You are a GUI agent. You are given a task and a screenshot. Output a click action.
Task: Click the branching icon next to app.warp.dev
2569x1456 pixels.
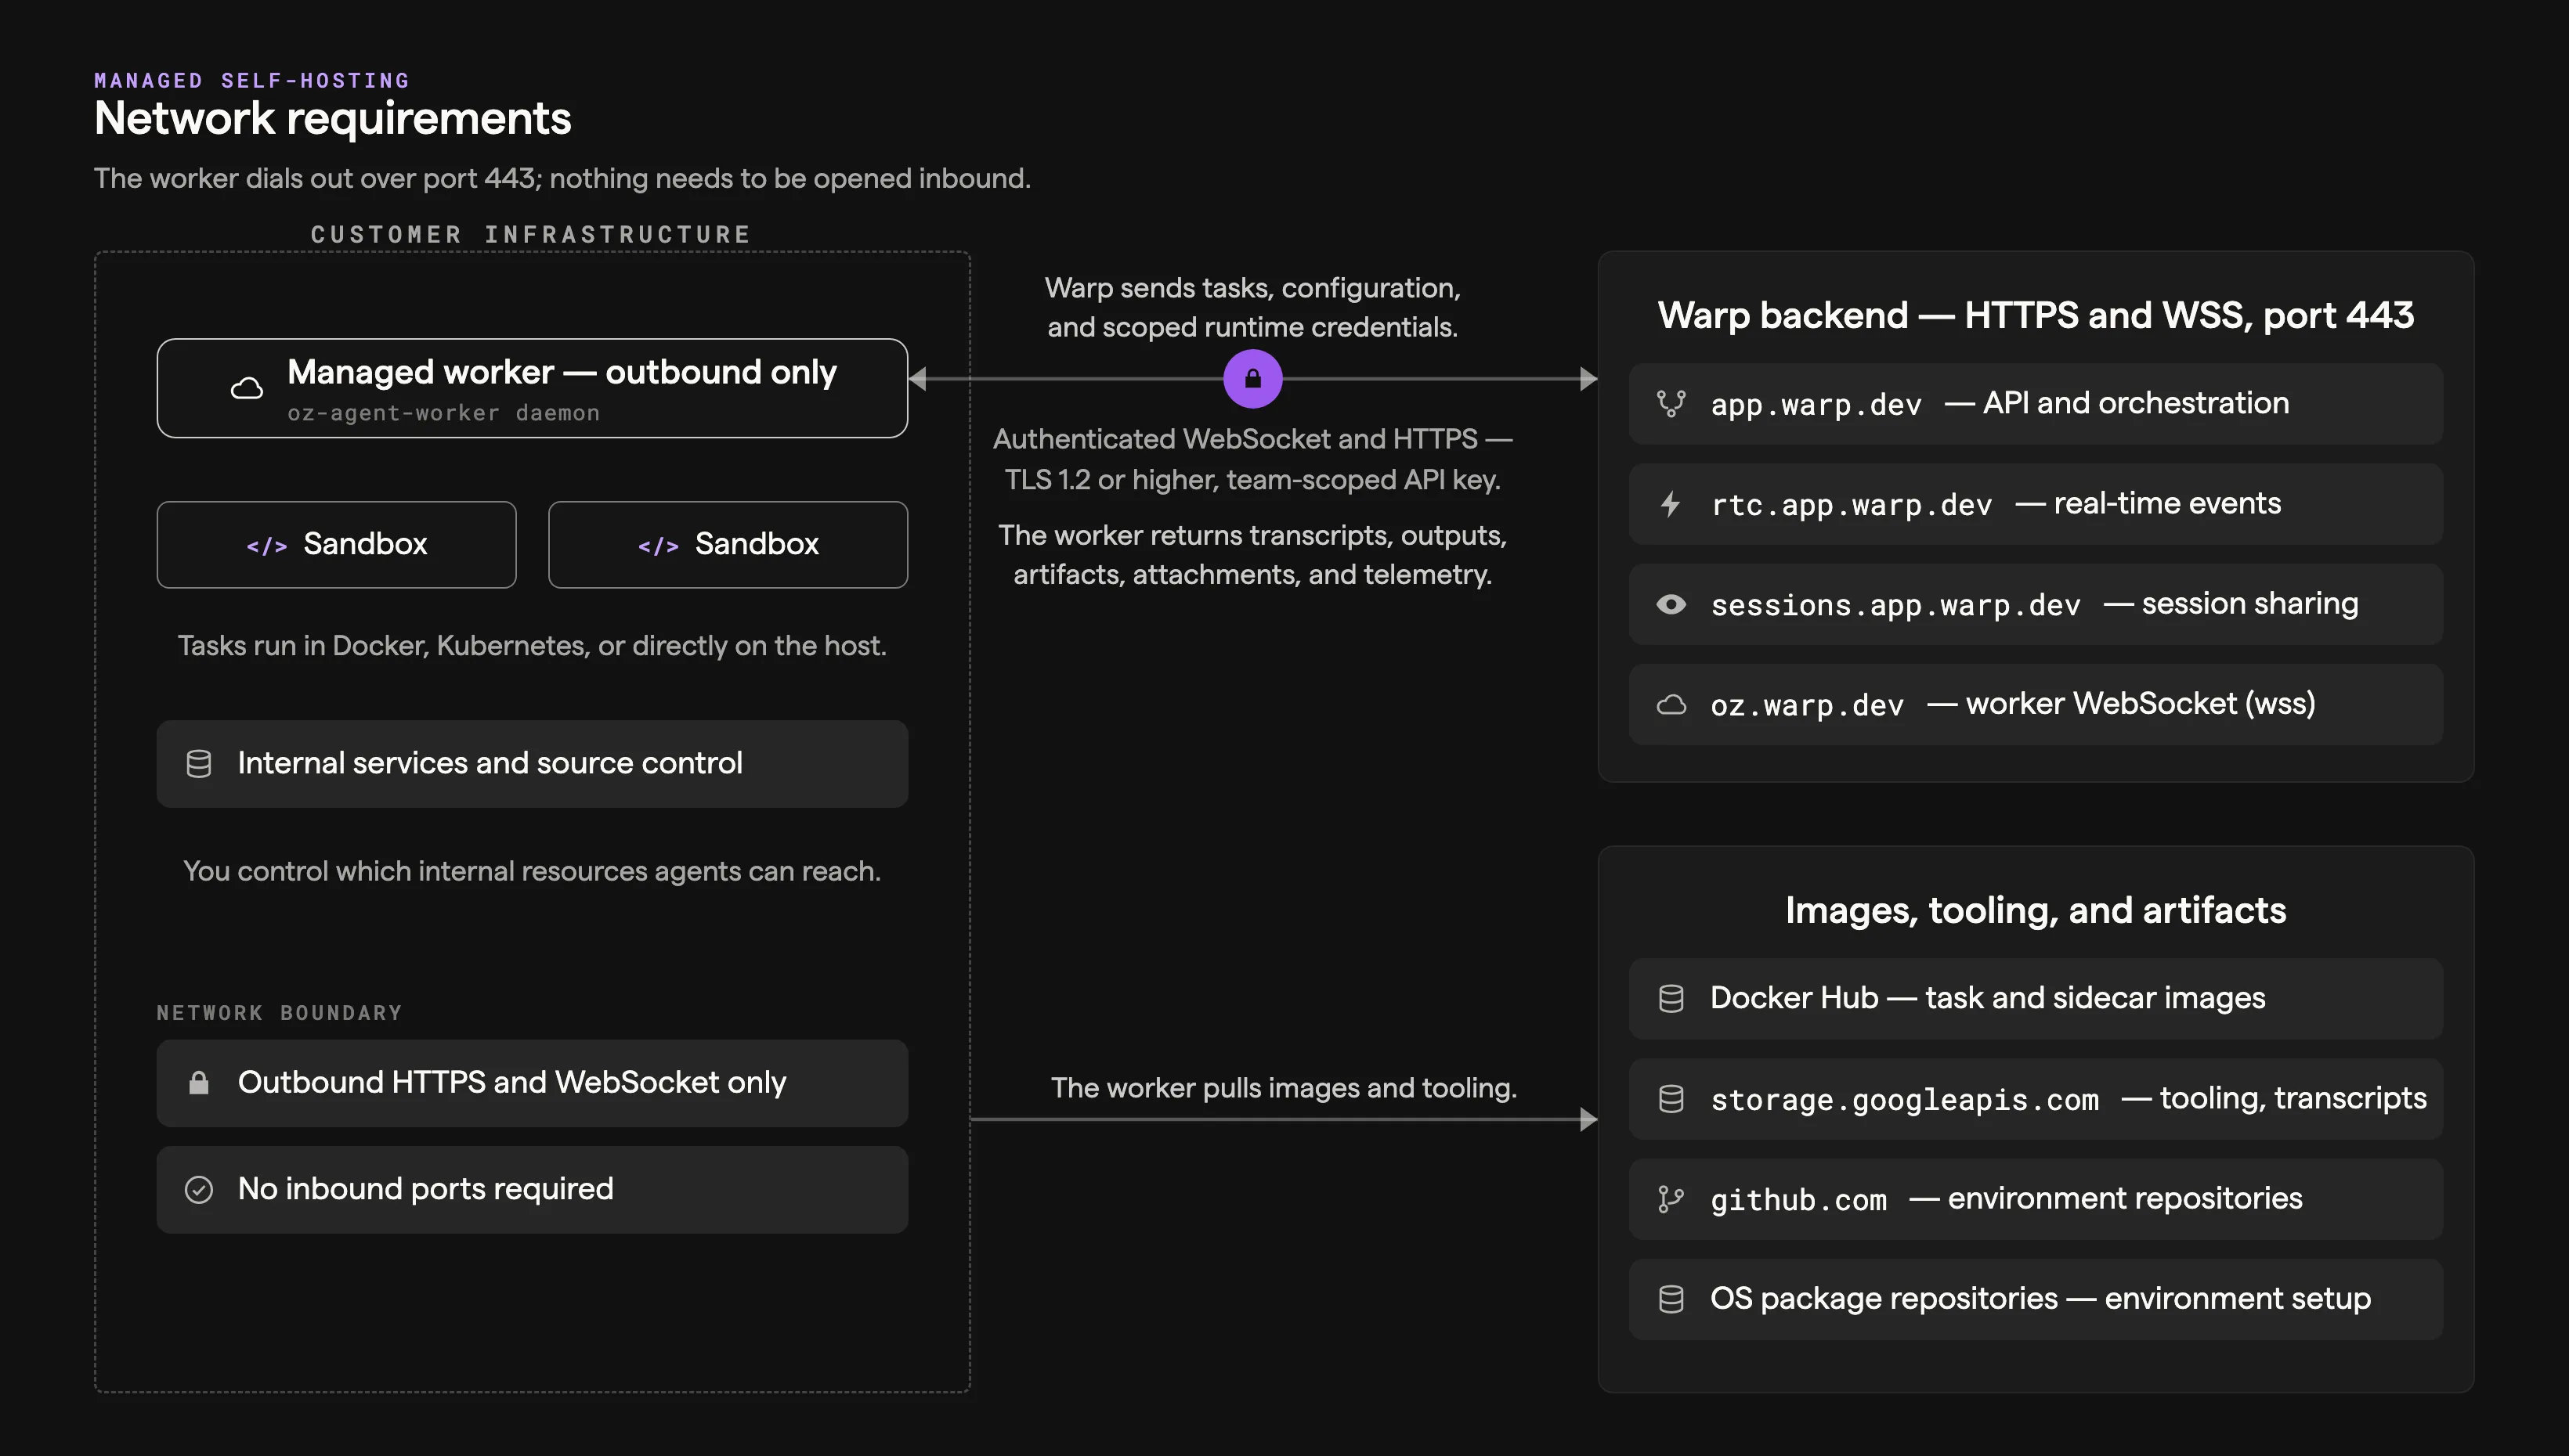click(x=1671, y=404)
